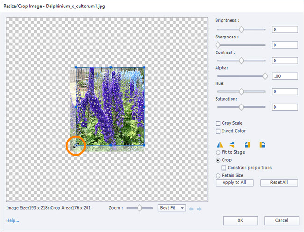Click the Brightness label

coord(227,20)
